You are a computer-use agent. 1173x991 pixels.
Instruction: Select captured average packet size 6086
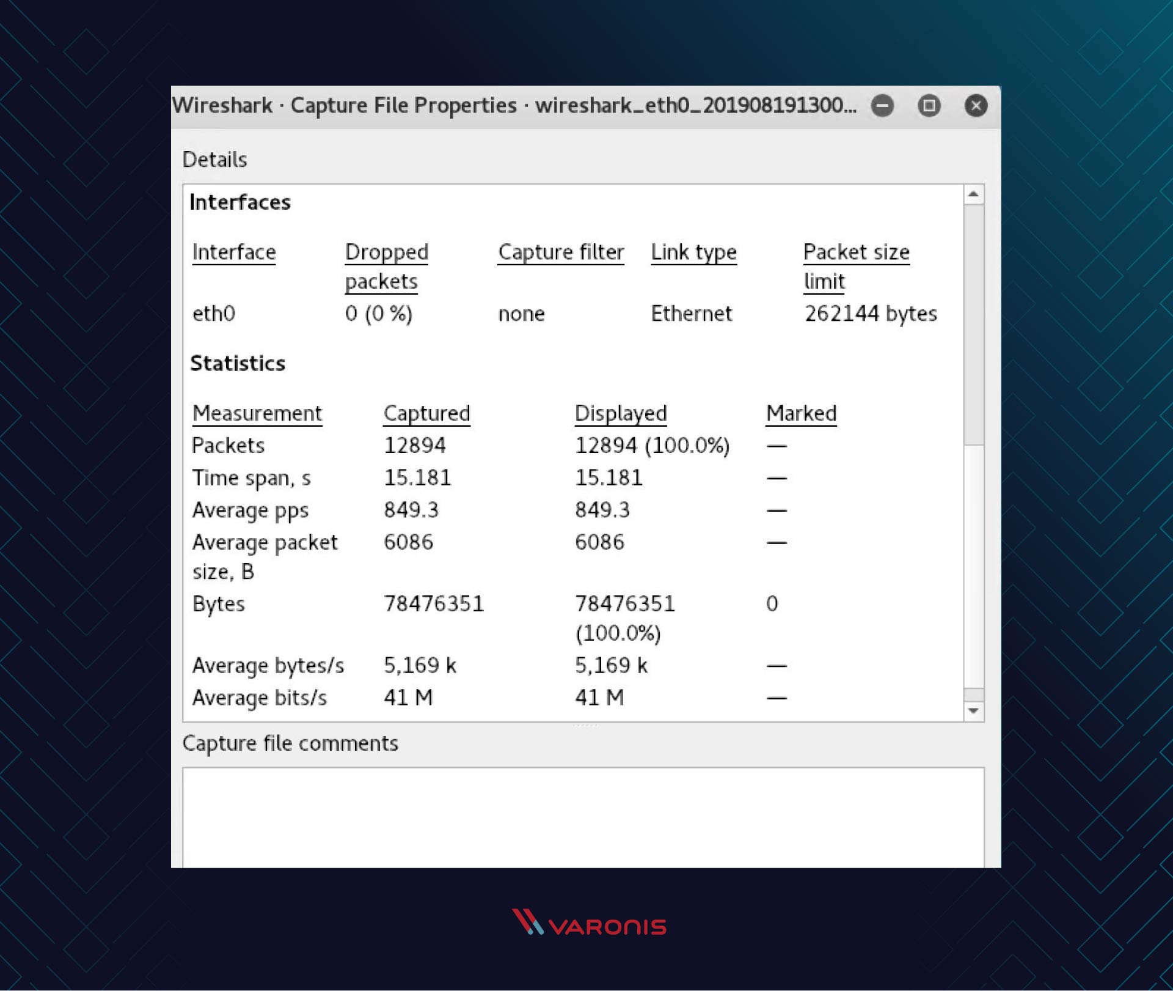(408, 542)
